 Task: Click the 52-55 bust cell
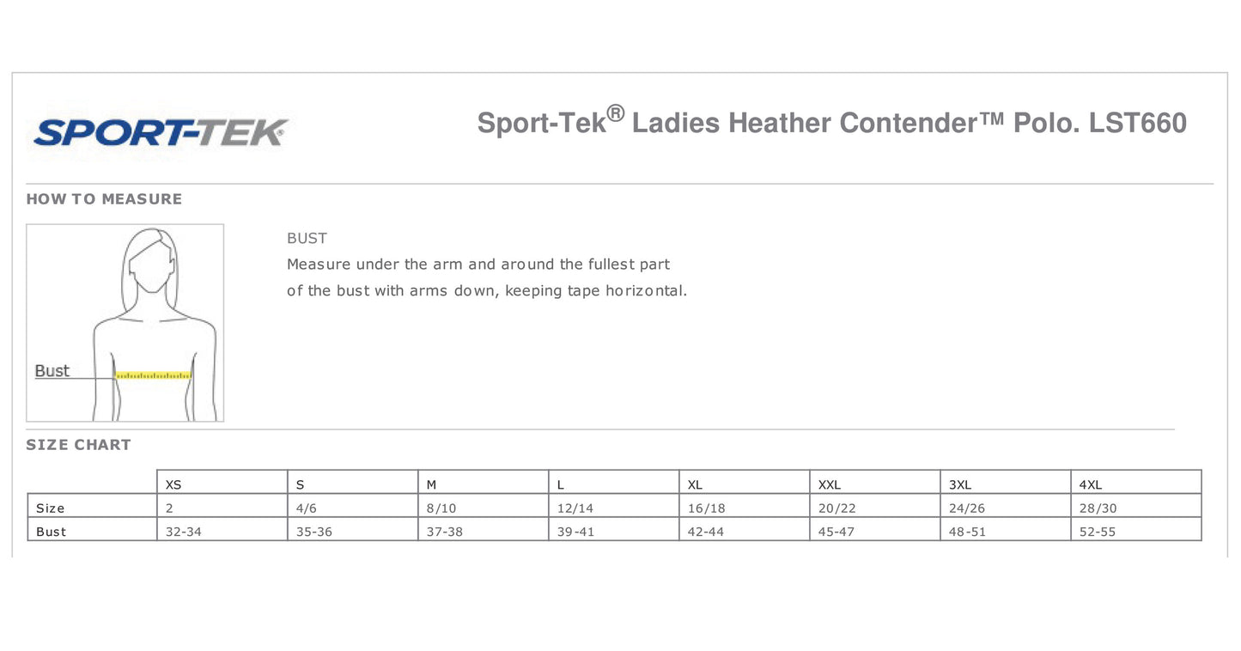point(1098,532)
